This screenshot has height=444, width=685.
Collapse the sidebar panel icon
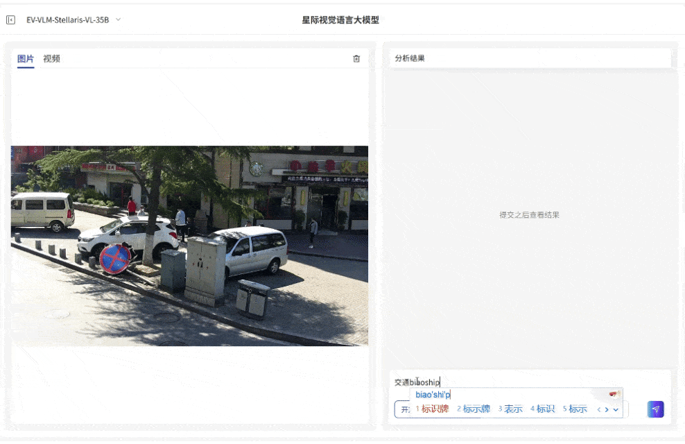pos(10,19)
